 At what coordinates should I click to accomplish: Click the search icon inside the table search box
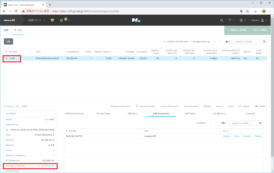pyautogui.click(x=264, y=41)
